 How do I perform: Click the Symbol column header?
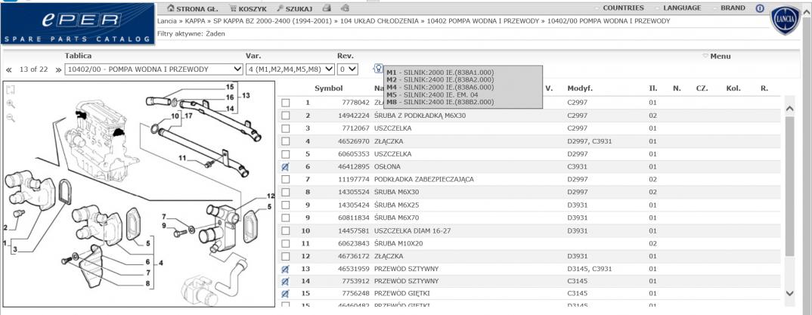click(328, 88)
